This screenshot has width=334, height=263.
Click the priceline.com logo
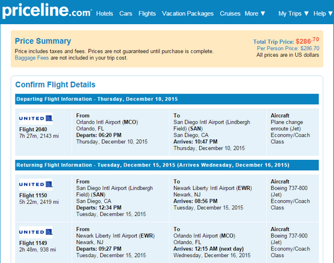47,11
